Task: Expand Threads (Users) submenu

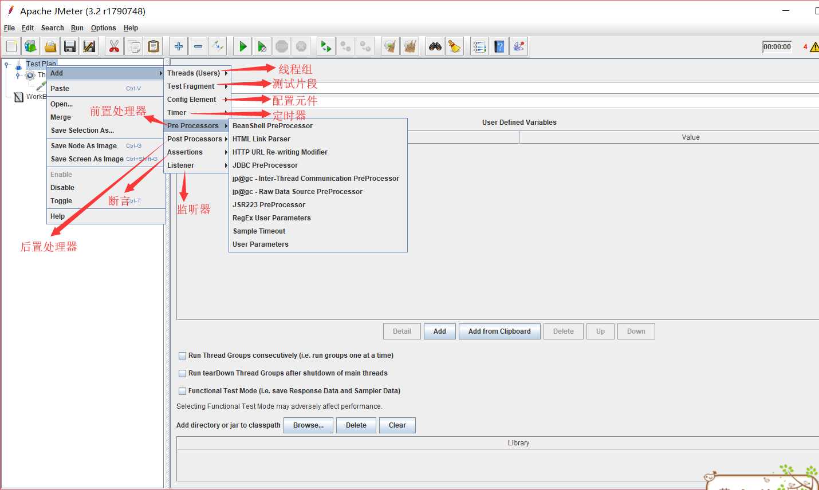Action: click(x=198, y=73)
